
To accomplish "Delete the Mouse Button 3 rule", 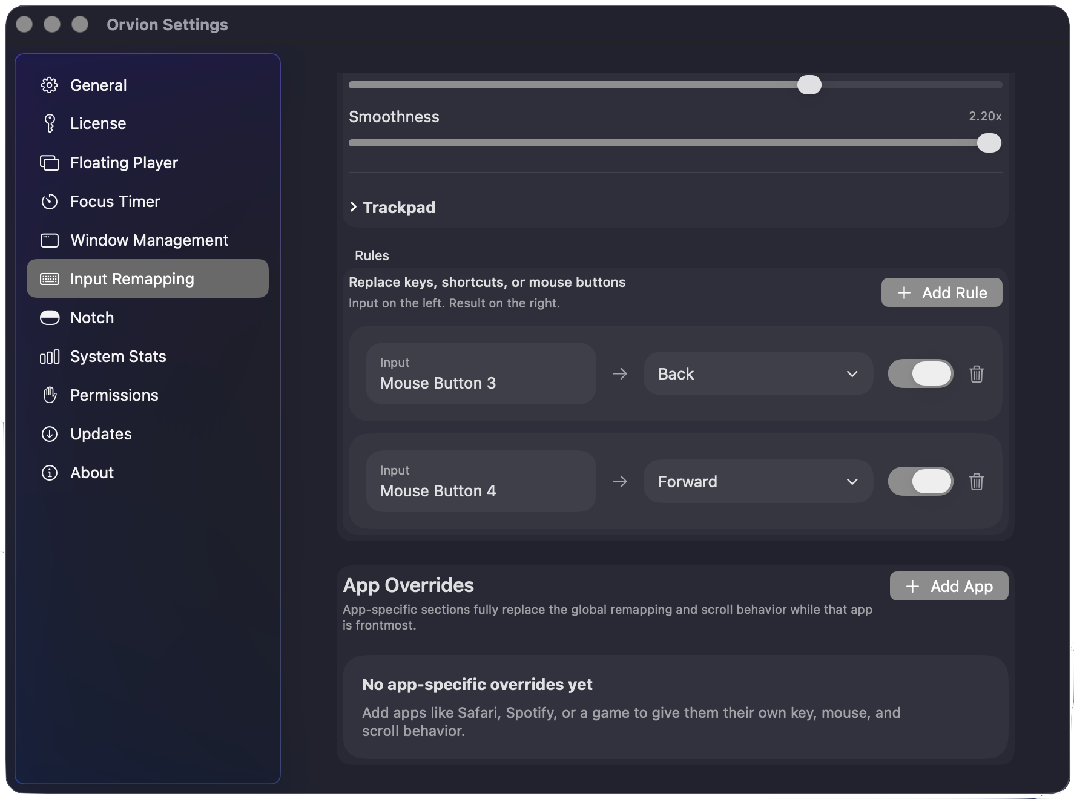I will point(977,374).
